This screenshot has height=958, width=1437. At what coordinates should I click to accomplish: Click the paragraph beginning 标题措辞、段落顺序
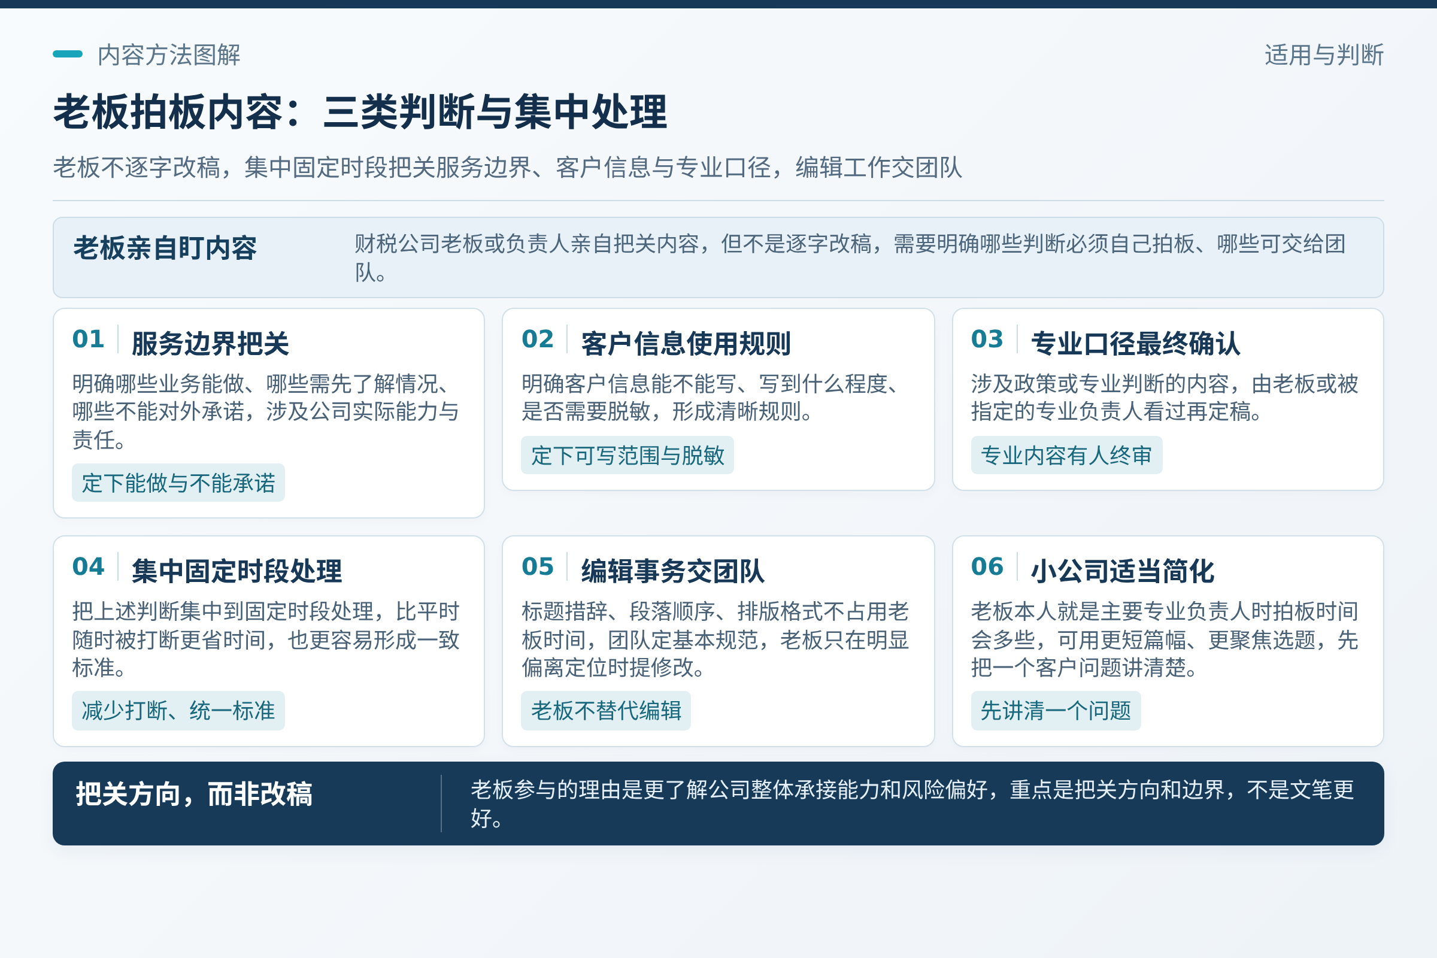(x=716, y=639)
